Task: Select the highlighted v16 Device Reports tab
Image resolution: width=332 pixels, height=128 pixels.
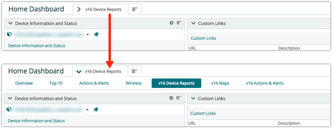Action: (x=176, y=83)
